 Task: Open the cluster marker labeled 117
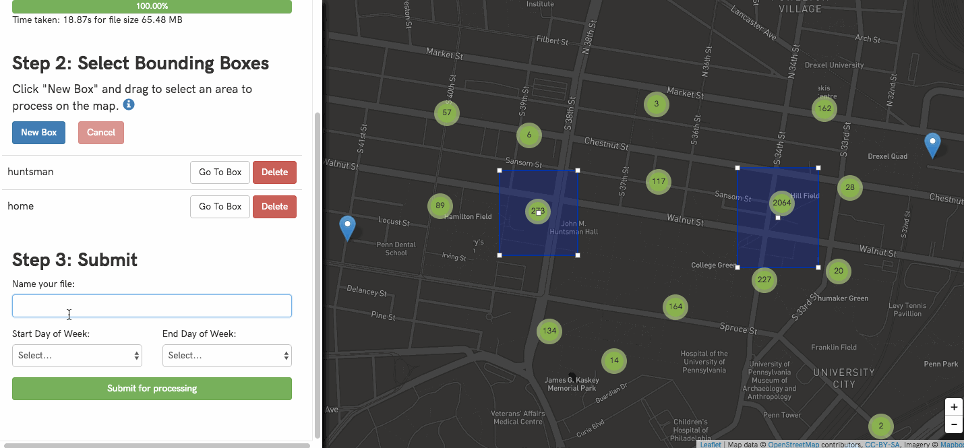(659, 181)
